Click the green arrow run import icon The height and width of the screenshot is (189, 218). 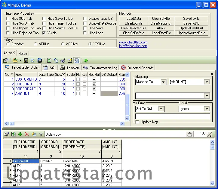tap(86, 61)
